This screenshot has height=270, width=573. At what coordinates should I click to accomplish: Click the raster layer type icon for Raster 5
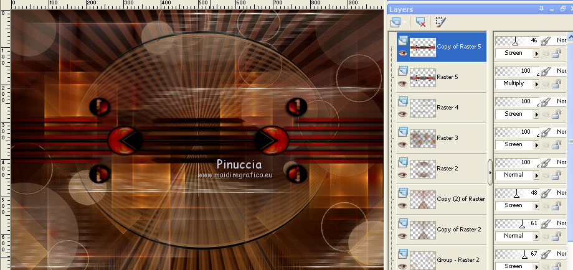pyautogui.click(x=403, y=71)
